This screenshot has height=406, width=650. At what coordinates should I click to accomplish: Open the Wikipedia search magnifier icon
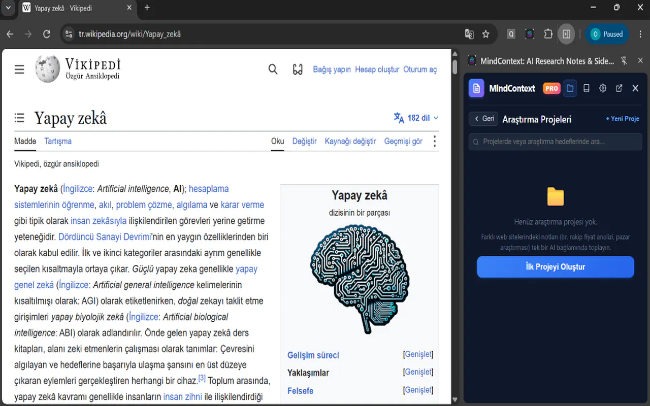273,70
